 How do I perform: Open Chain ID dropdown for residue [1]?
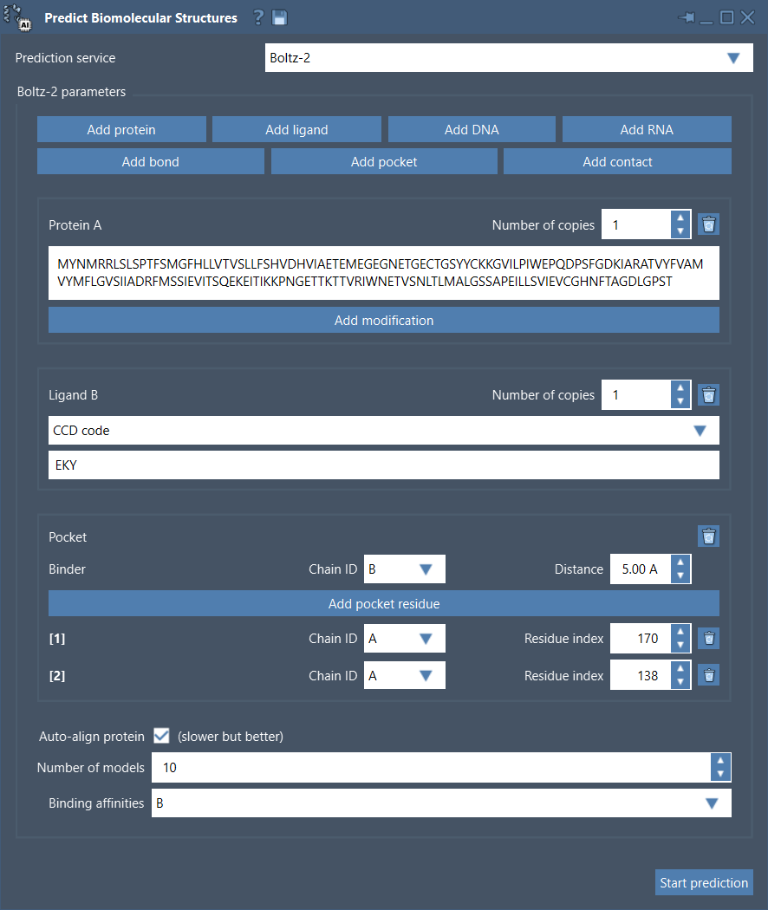[x=405, y=639]
